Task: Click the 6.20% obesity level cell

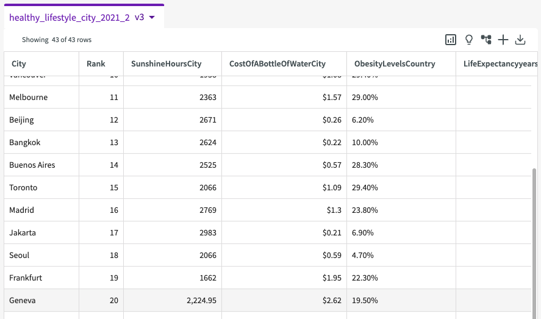Action: pyautogui.click(x=401, y=120)
